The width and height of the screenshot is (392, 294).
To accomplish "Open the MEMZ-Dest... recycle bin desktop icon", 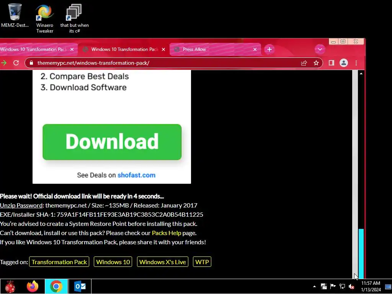I will 15,15.
